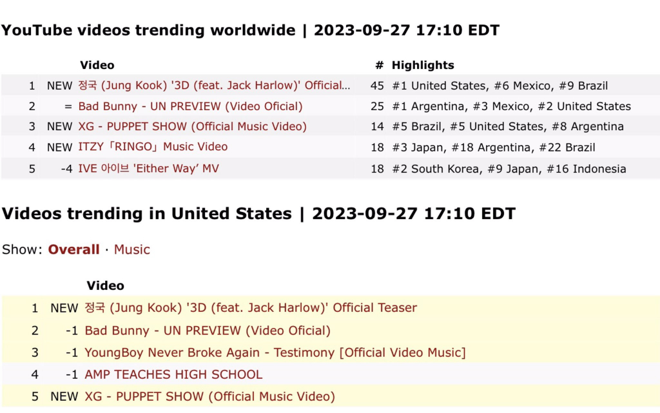Viewport: 660px width, 413px height.
Task: Click highlights text for Jung Kook row
Action: (500, 86)
